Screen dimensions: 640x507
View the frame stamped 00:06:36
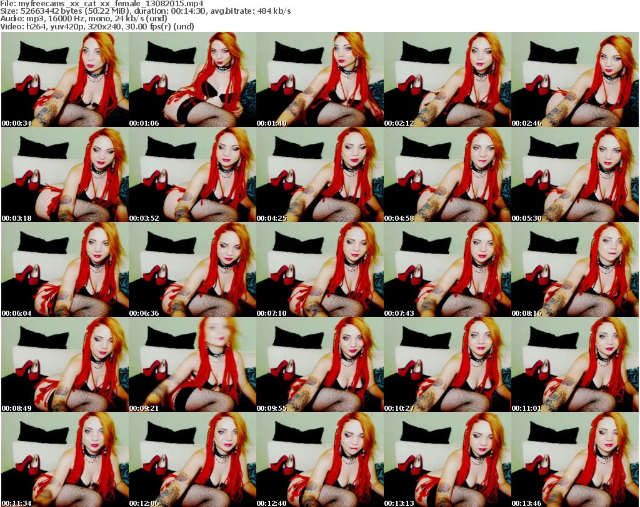pos(192,270)
